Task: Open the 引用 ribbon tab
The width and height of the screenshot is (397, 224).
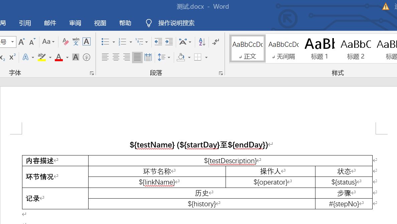Action: tap(25, 23)
